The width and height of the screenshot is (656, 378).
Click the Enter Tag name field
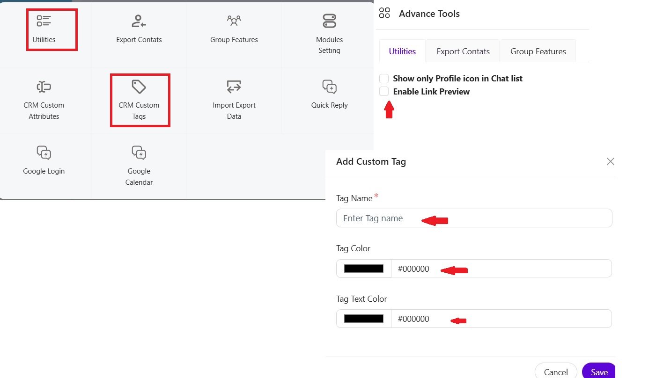(474, 218)
